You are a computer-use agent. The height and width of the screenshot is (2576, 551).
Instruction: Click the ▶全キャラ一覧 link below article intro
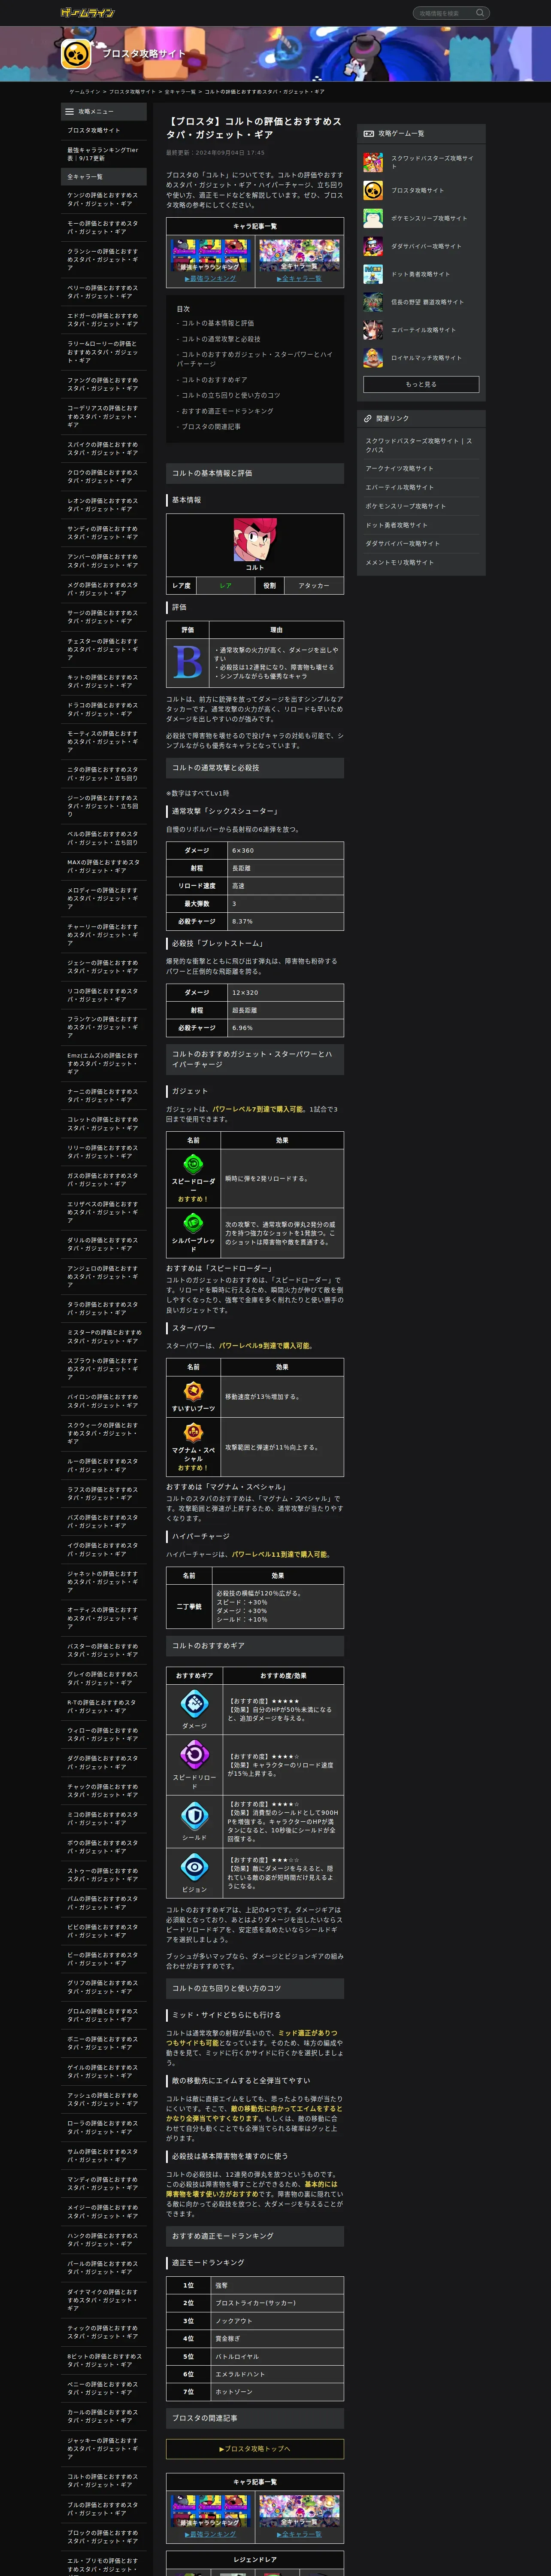coord(299,279)
